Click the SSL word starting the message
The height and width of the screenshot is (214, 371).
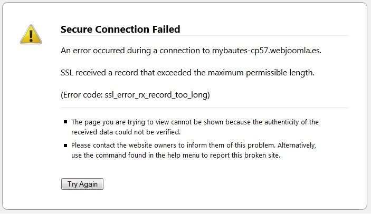tap(67, 73)
